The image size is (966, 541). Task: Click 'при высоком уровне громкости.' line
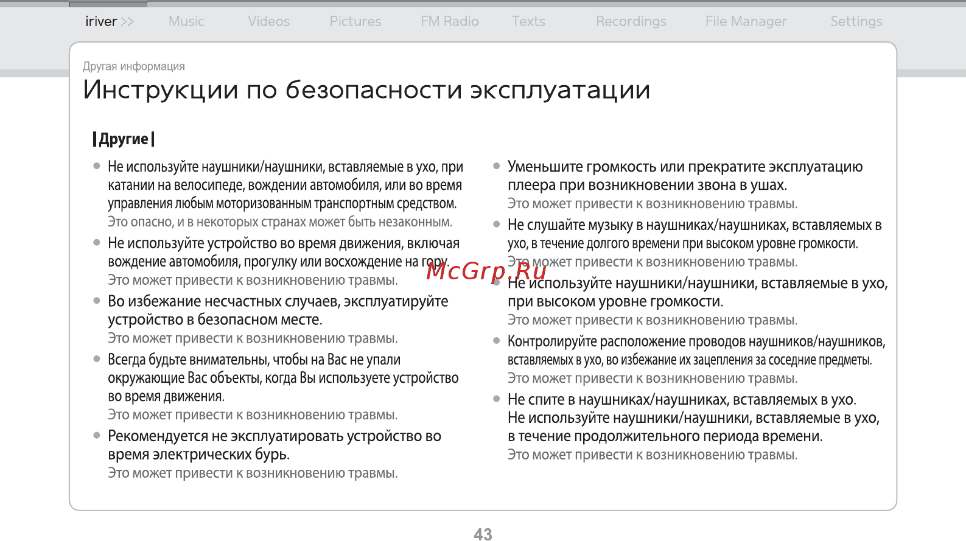pyautogui.click(x=615, y=302)
